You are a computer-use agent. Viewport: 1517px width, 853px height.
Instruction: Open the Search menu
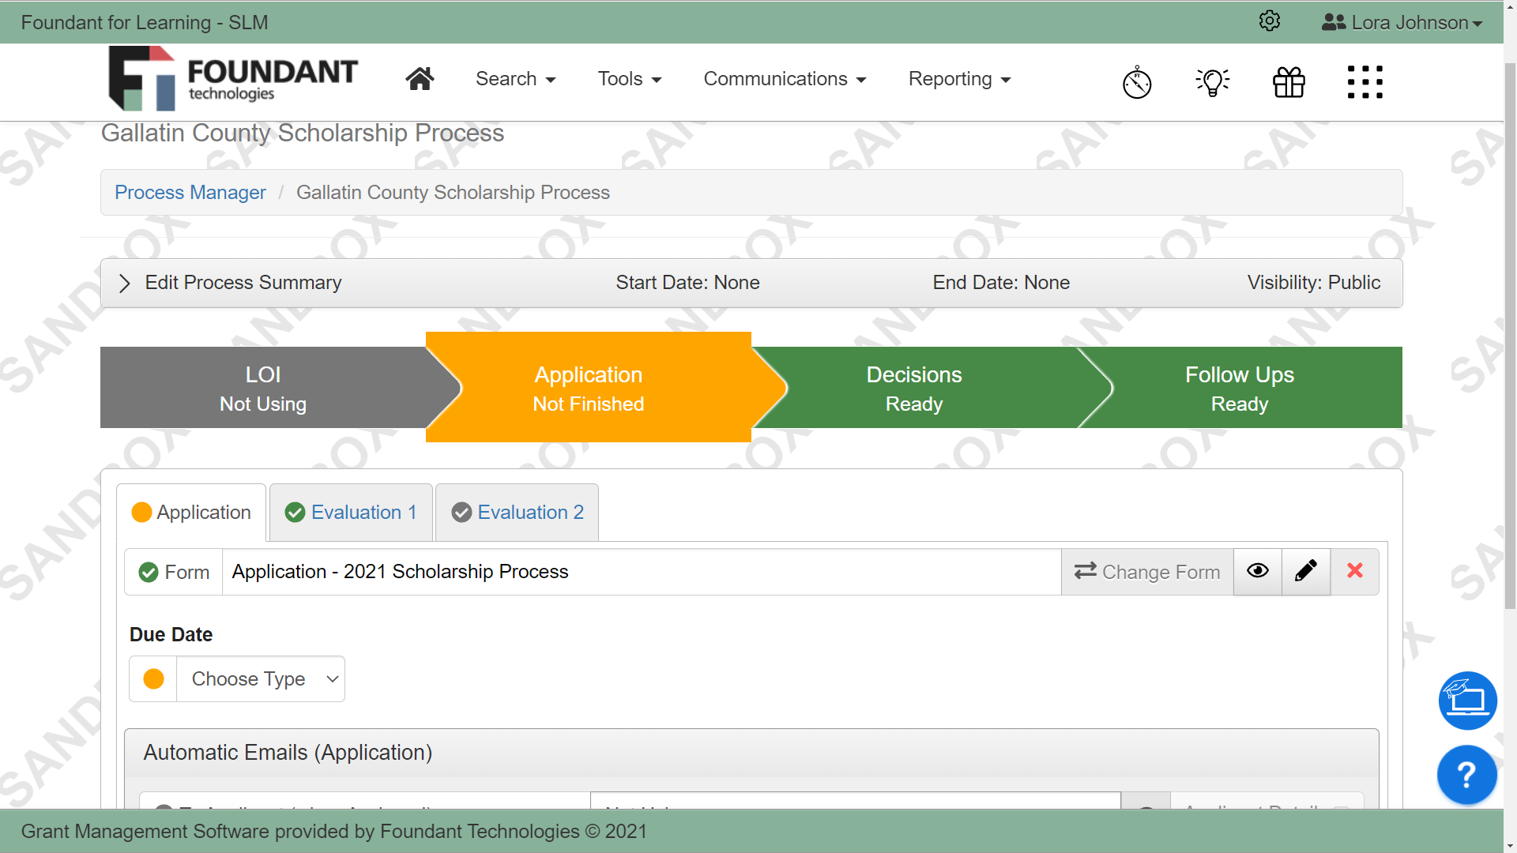coord(515,79)
